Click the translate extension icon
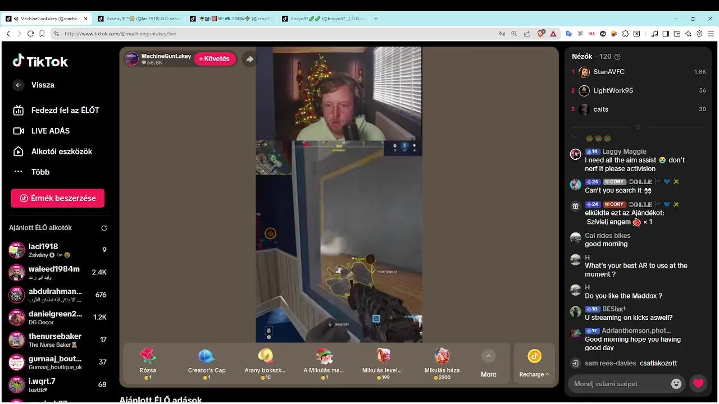 click(569, 34)
